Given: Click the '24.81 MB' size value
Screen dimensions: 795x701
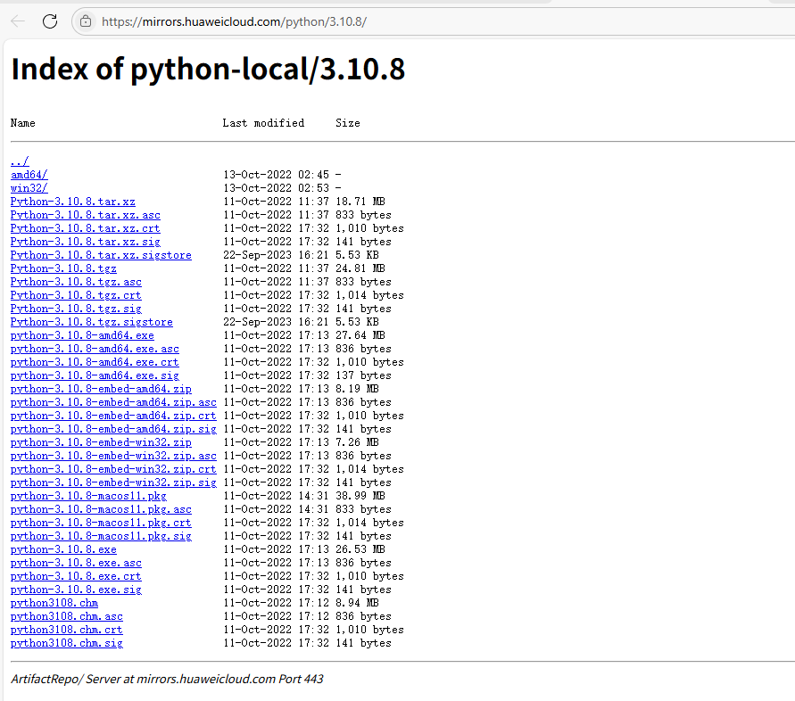Looking at the screenshot, I should [x=360, y=268].
